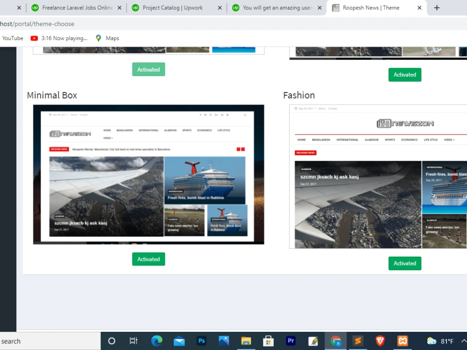The height and width of the screenshot is (350, 467).
Task: Click Activated button under Minimal Box
Action: tap(149, 259)
